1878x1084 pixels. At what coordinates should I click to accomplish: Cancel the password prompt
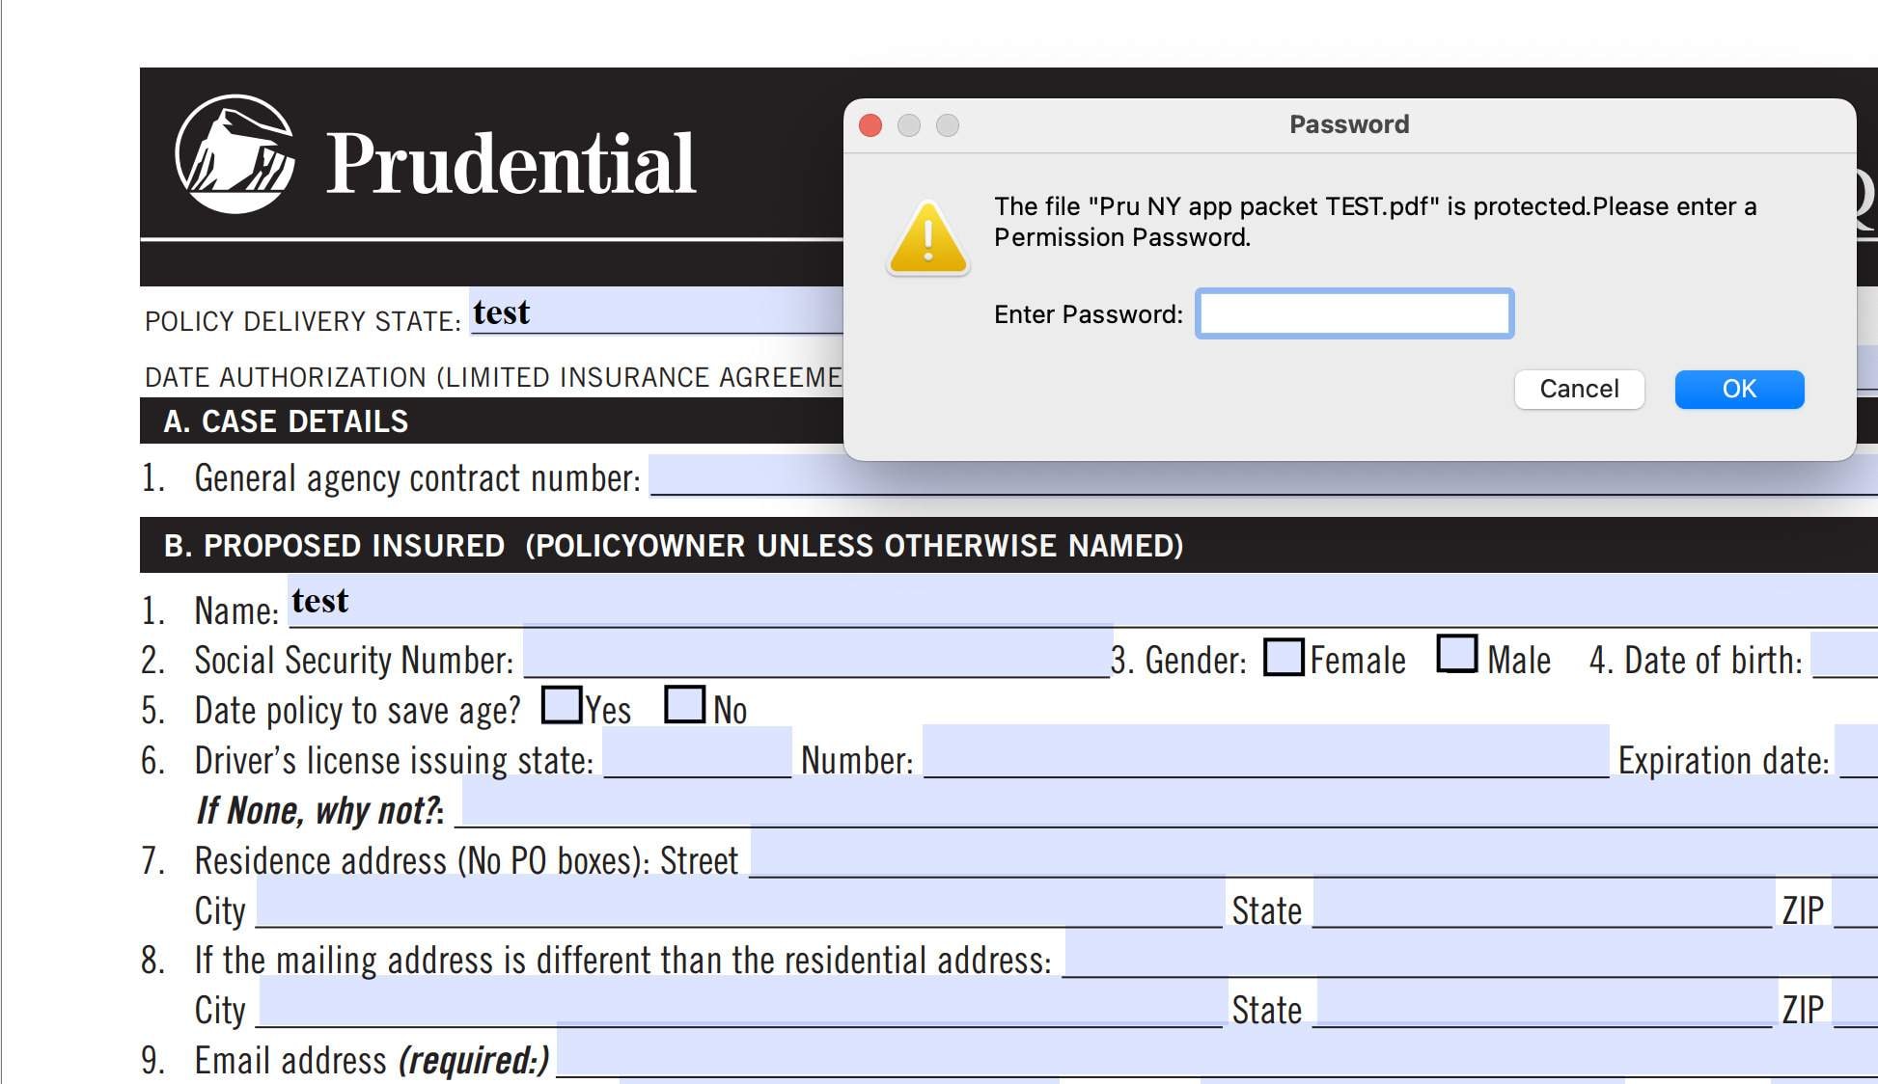tap(1579, 390)
